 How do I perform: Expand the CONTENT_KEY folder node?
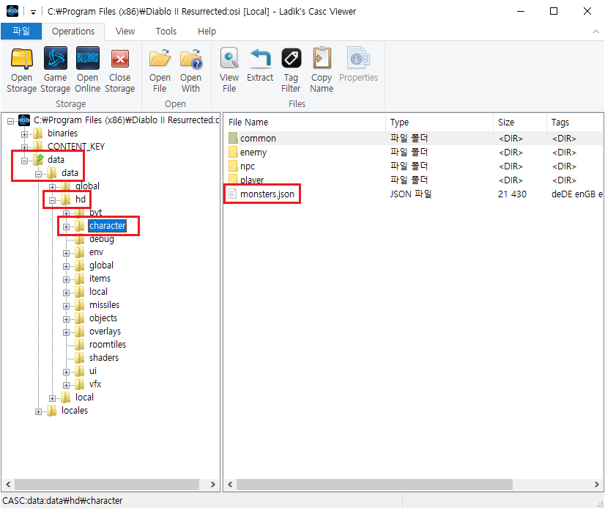(x=24, y=147)
